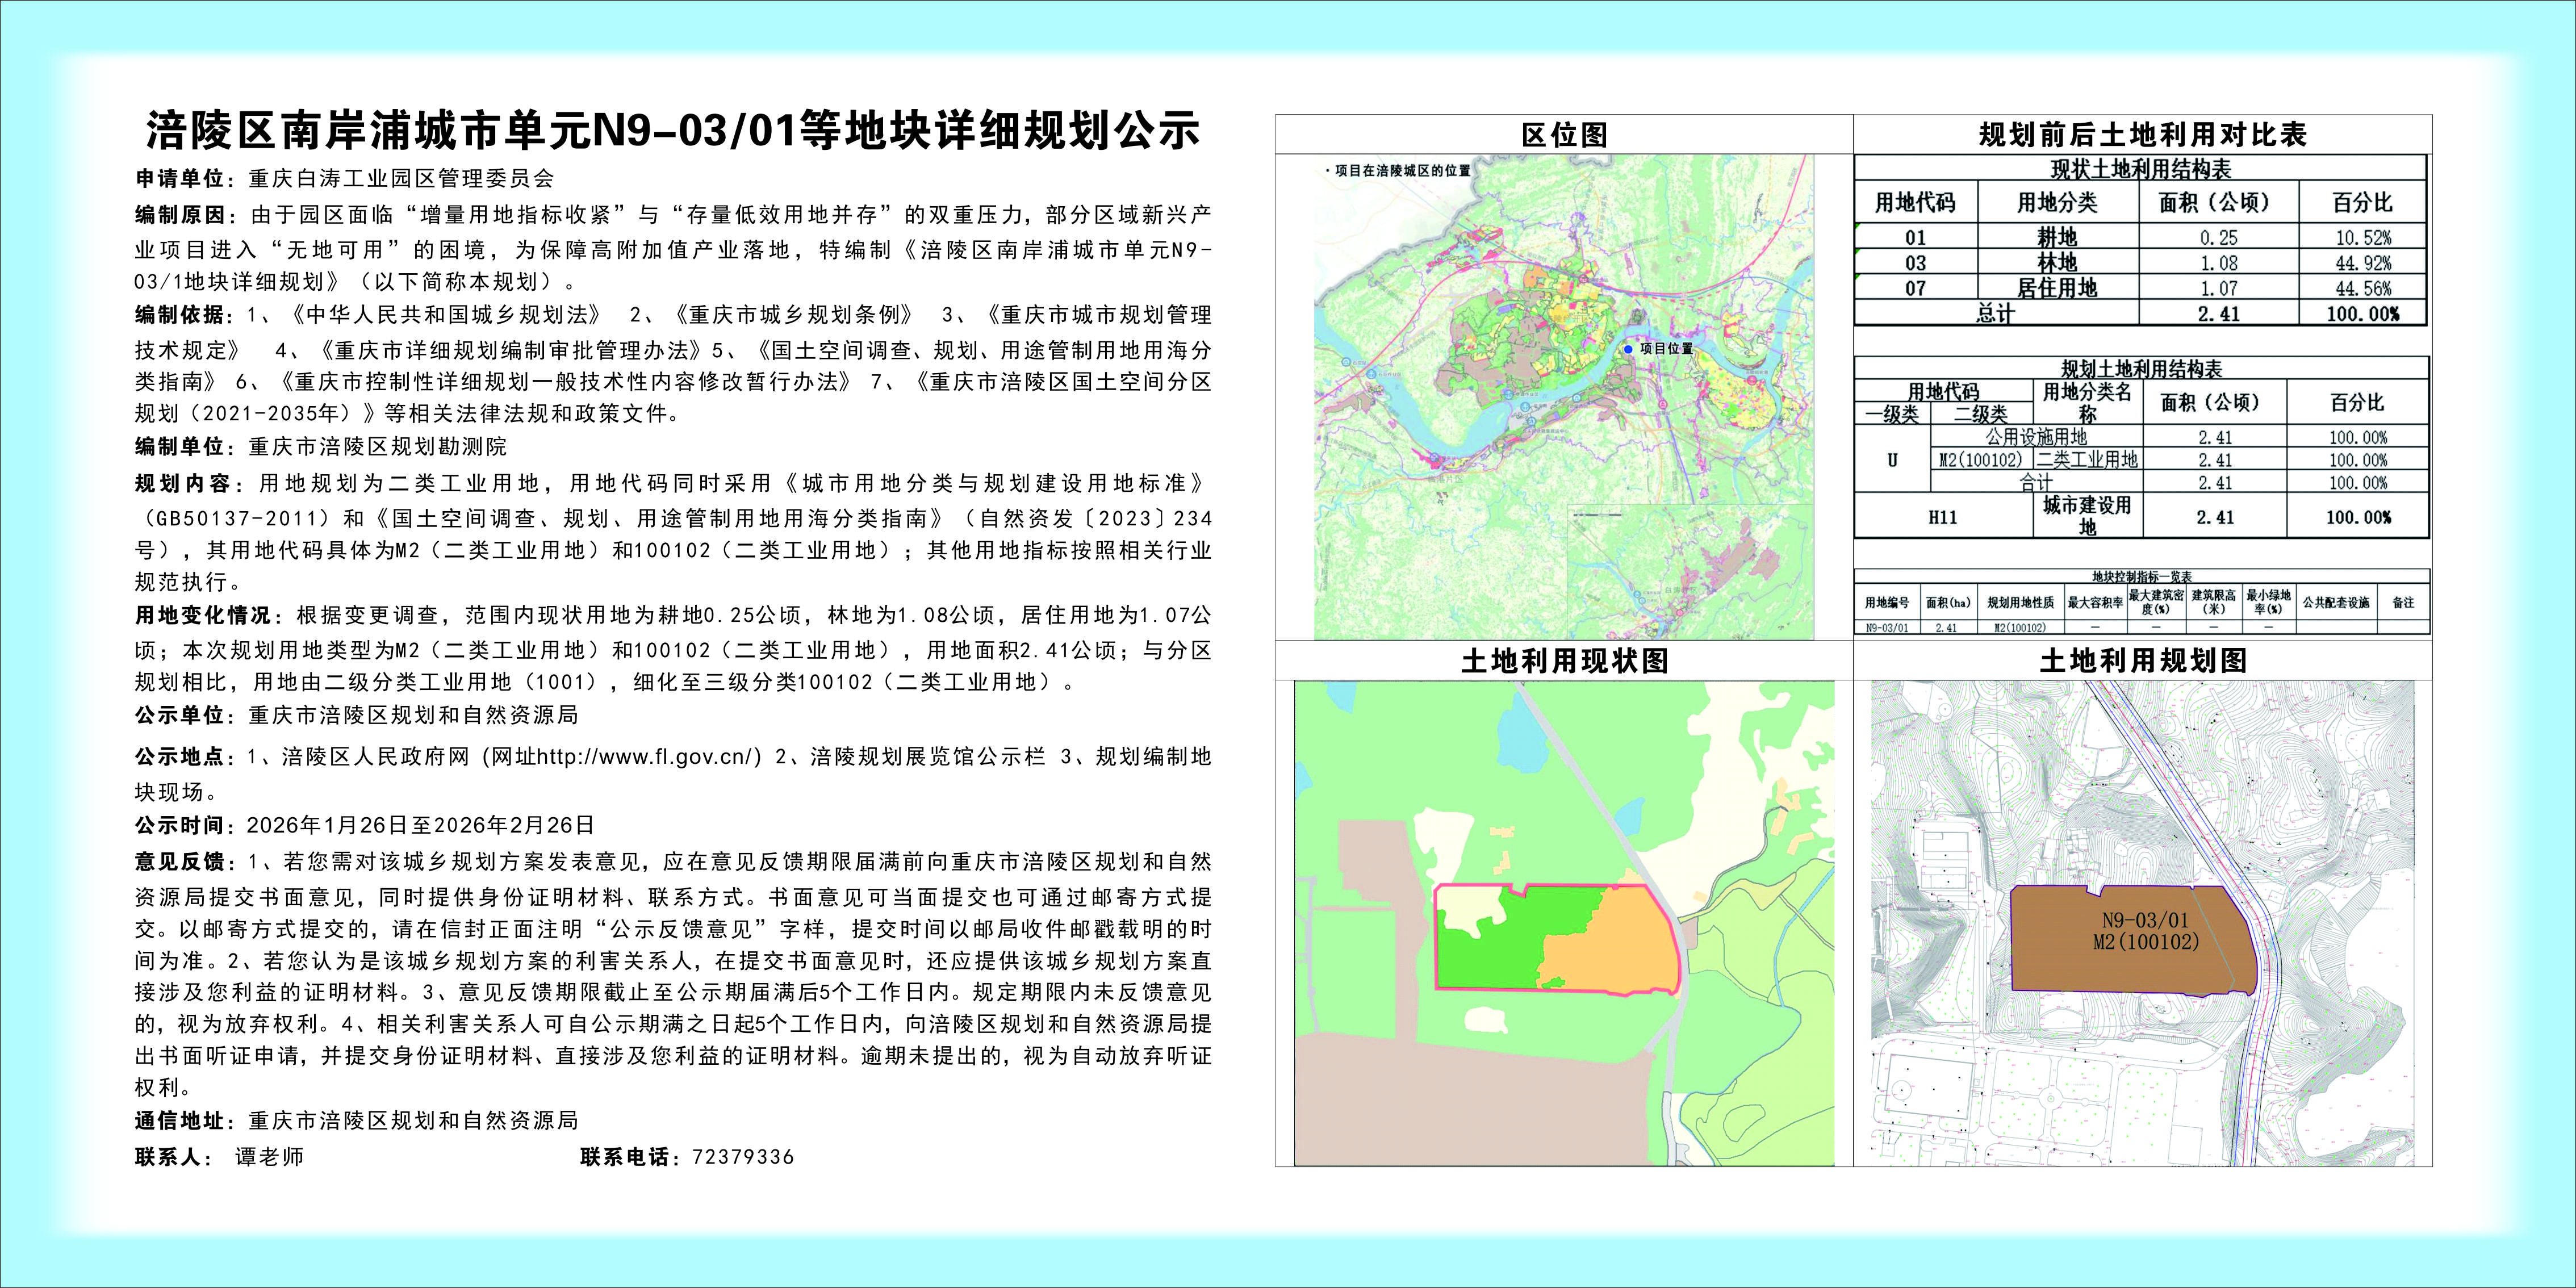Click the 耕地 row in the current land-use table
The height and width of the screenshot is (1288, 2576).
[x=2058, y=238]
